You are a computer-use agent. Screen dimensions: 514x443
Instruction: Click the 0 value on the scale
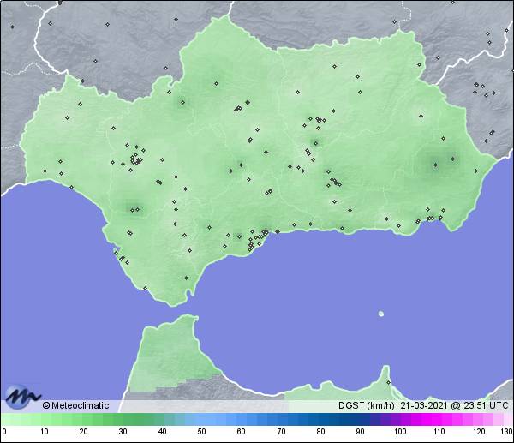pos(4,431)
